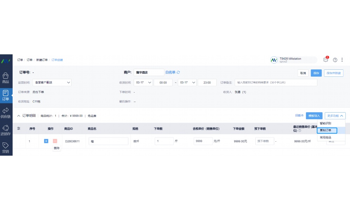Click the 00:00 start time field
The height and width of the screenshot is (210, 350).
pyautogui.click(x=163, y=83)
